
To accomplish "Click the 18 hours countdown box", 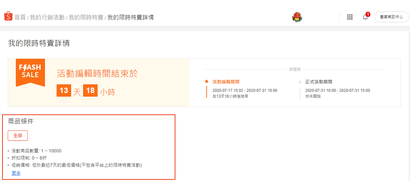I will point(91,91).
